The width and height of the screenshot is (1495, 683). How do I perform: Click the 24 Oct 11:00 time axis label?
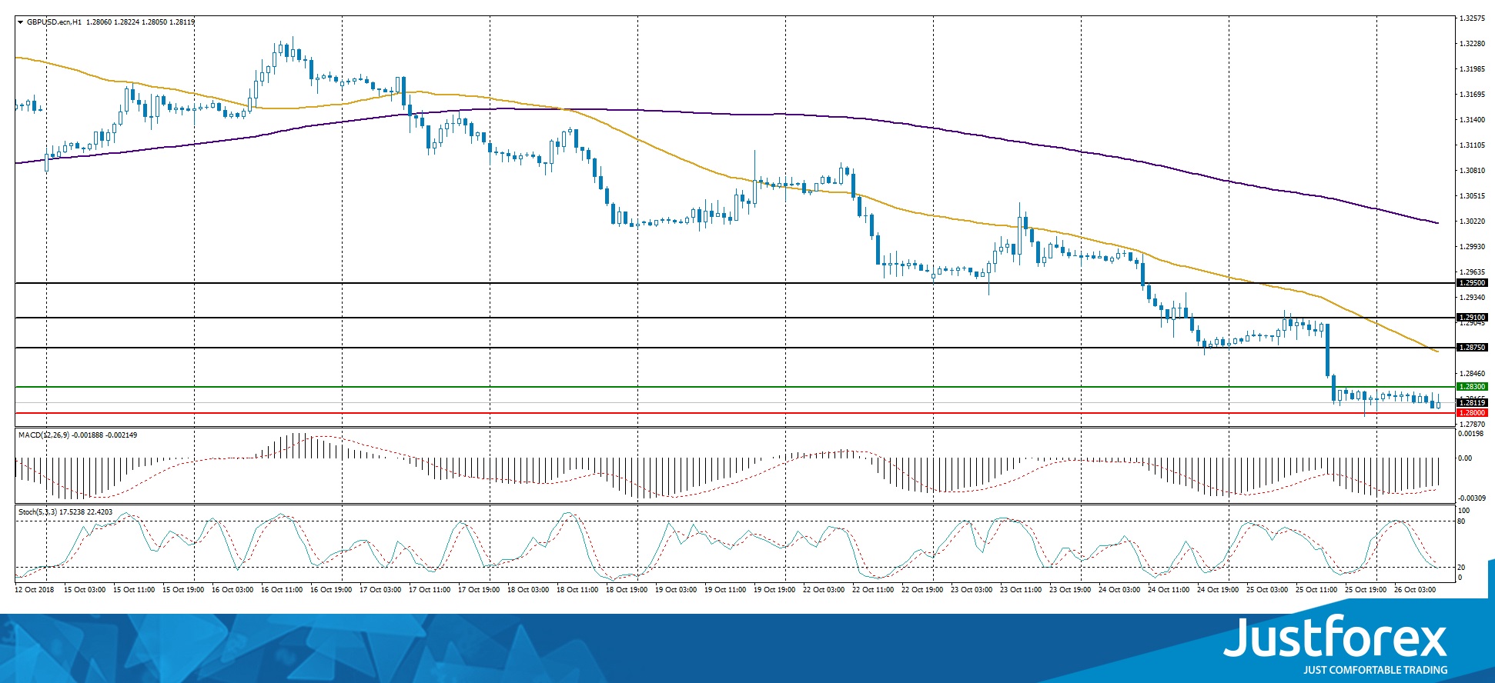point(1169,590)
